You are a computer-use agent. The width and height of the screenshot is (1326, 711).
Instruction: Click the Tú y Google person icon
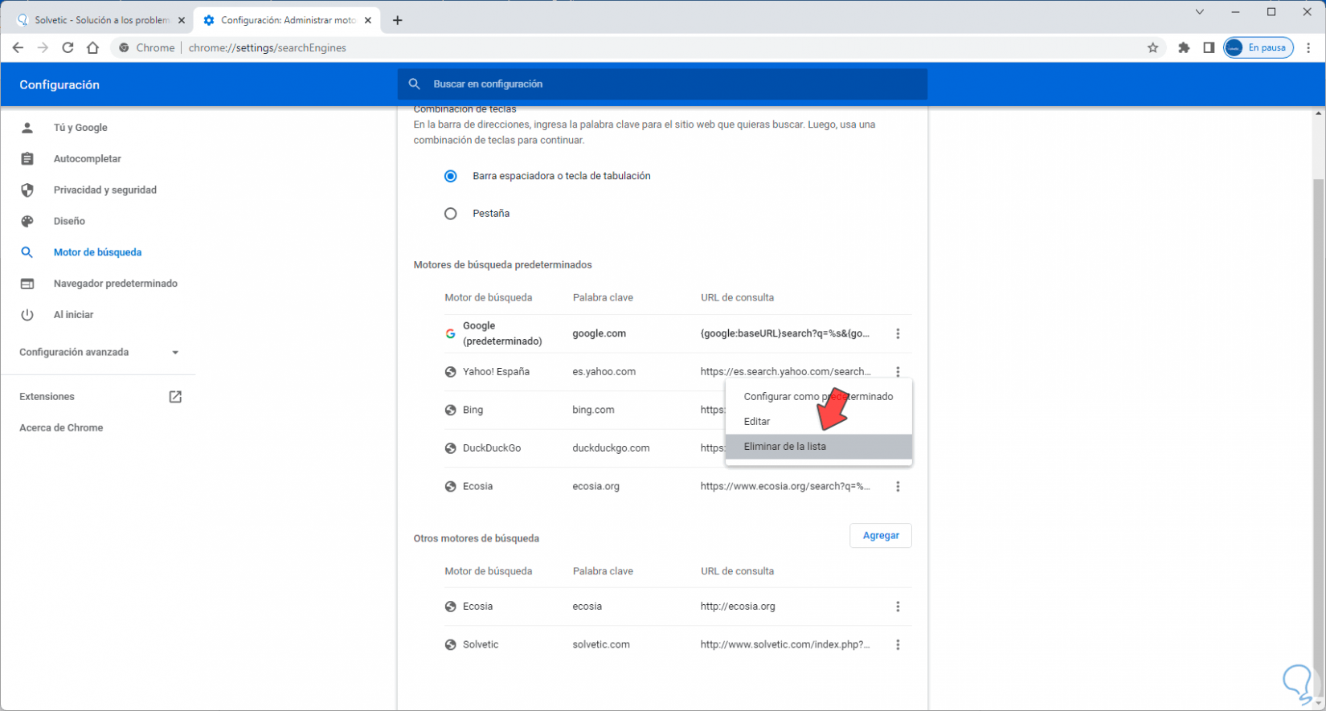pyautogui.click(x=27, y=128)
